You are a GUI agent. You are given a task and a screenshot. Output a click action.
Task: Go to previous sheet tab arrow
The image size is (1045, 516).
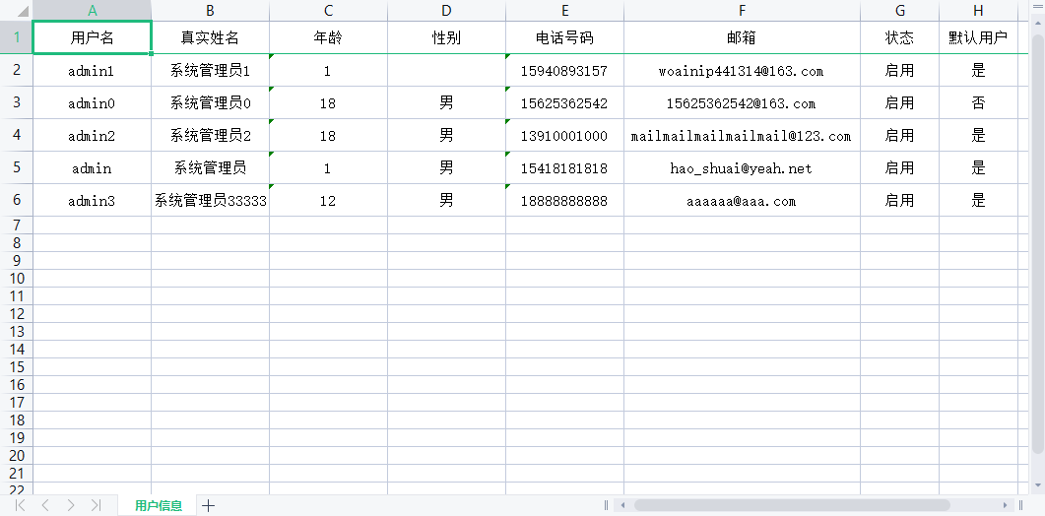coord(45,505)
